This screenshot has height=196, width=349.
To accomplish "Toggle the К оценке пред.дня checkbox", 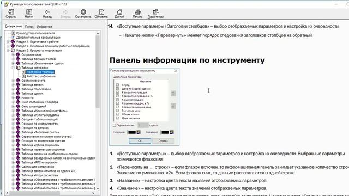I will point(118,100).
